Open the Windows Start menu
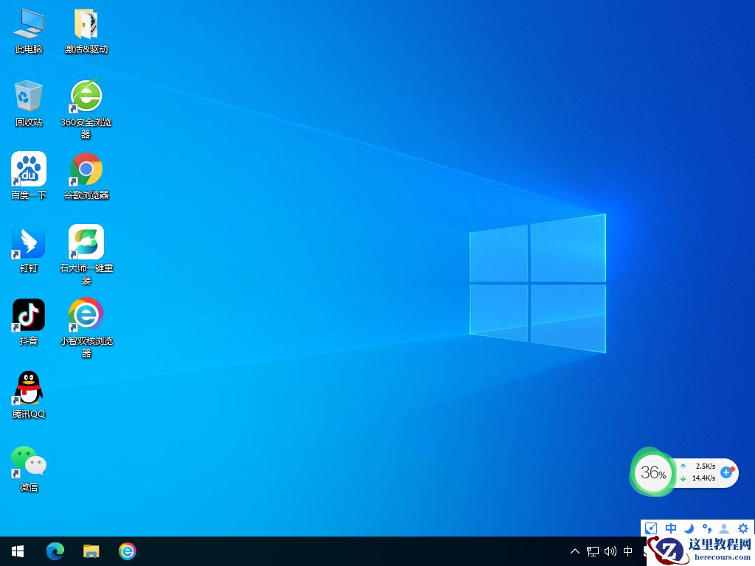Screen dimensions: 755x566 [18, 551]
